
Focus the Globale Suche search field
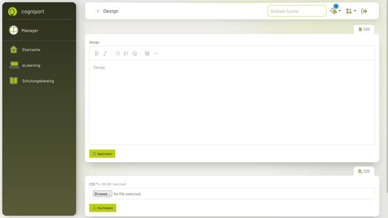[297, 11]
